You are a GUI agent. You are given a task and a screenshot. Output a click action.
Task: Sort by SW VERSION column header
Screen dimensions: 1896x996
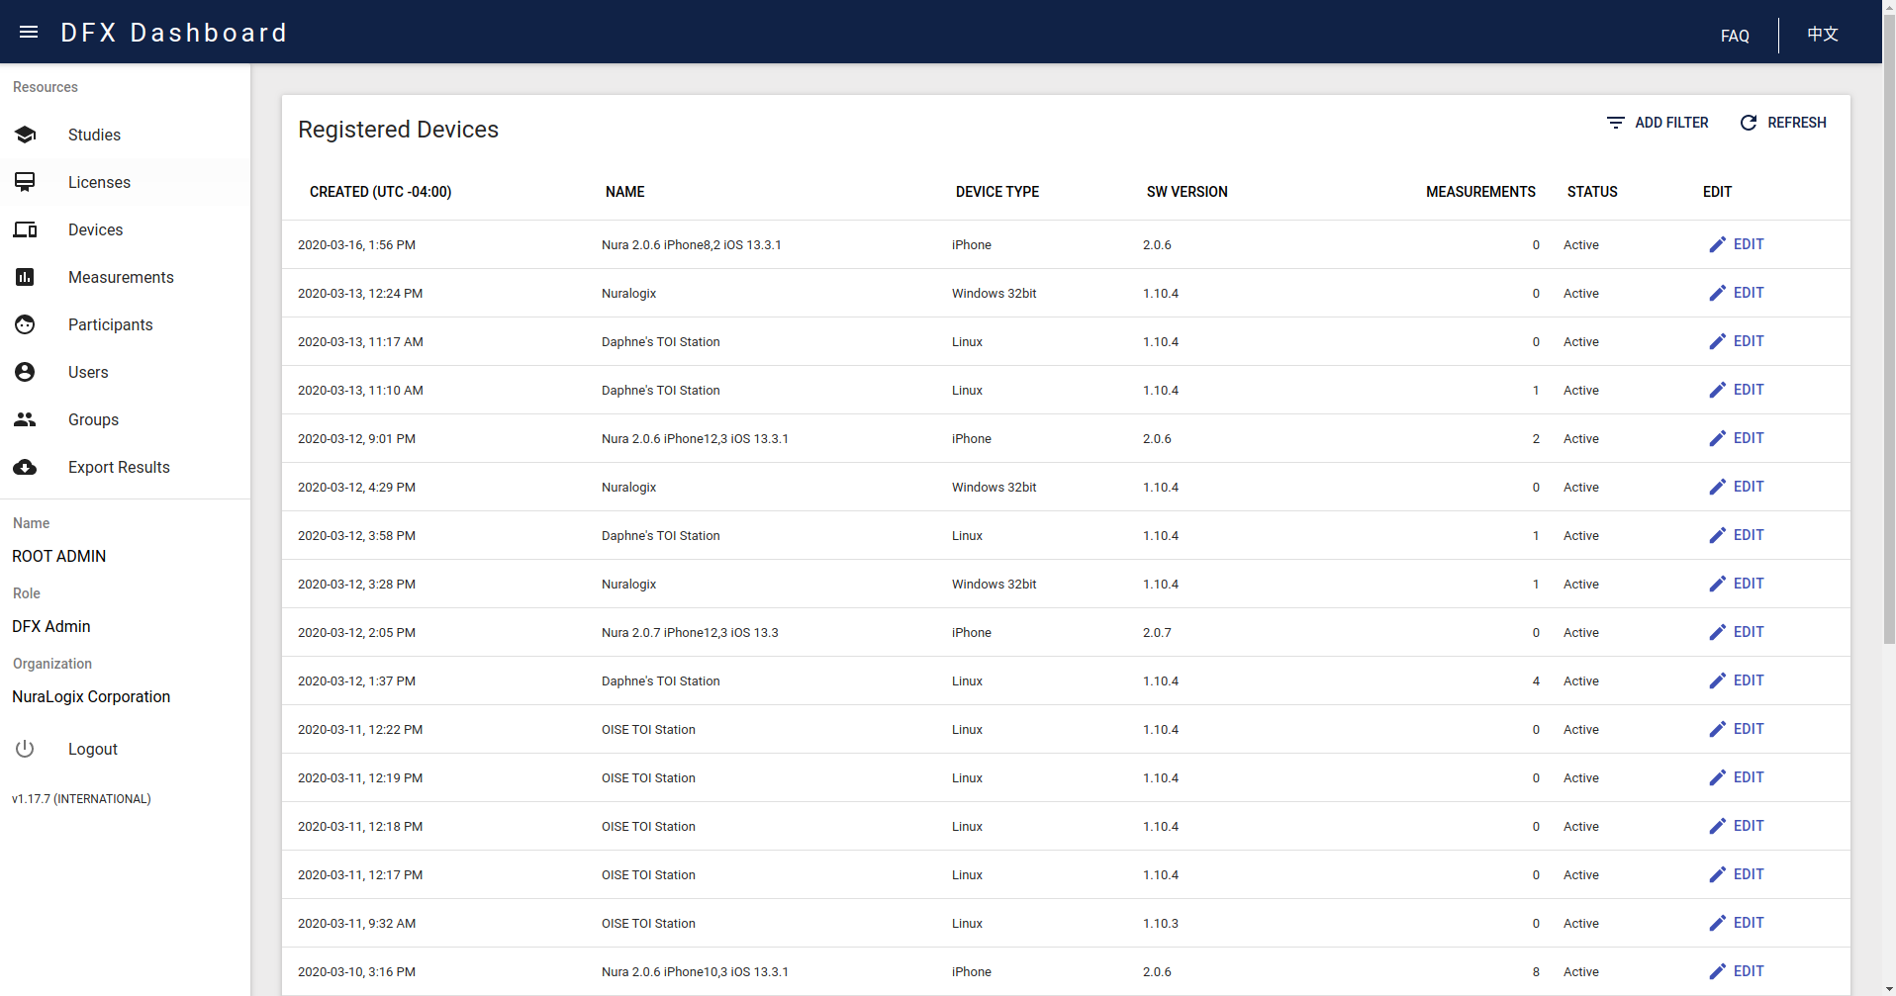(x=1186, y=192)
